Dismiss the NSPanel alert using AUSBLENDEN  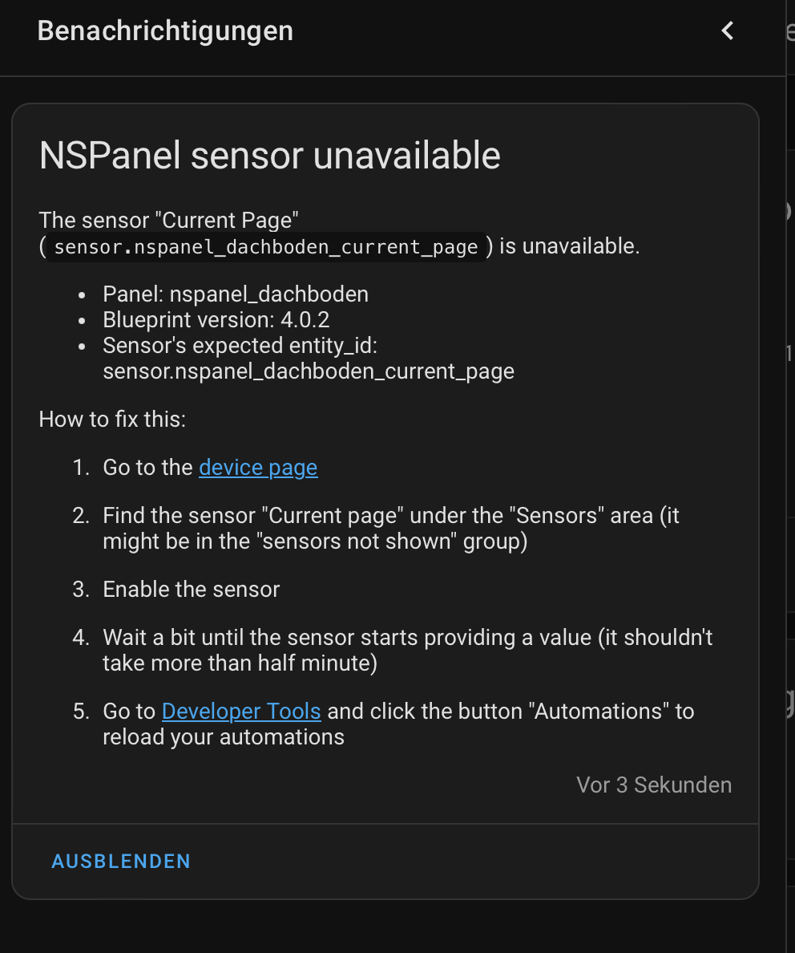120,861
